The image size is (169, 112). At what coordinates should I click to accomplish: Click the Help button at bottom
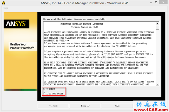117,106
